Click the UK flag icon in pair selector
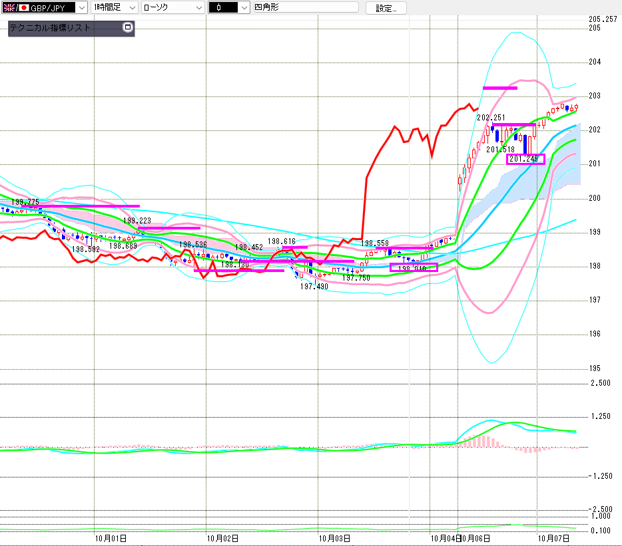This screenshot has height=546, width=622. (x=10, y=8)
